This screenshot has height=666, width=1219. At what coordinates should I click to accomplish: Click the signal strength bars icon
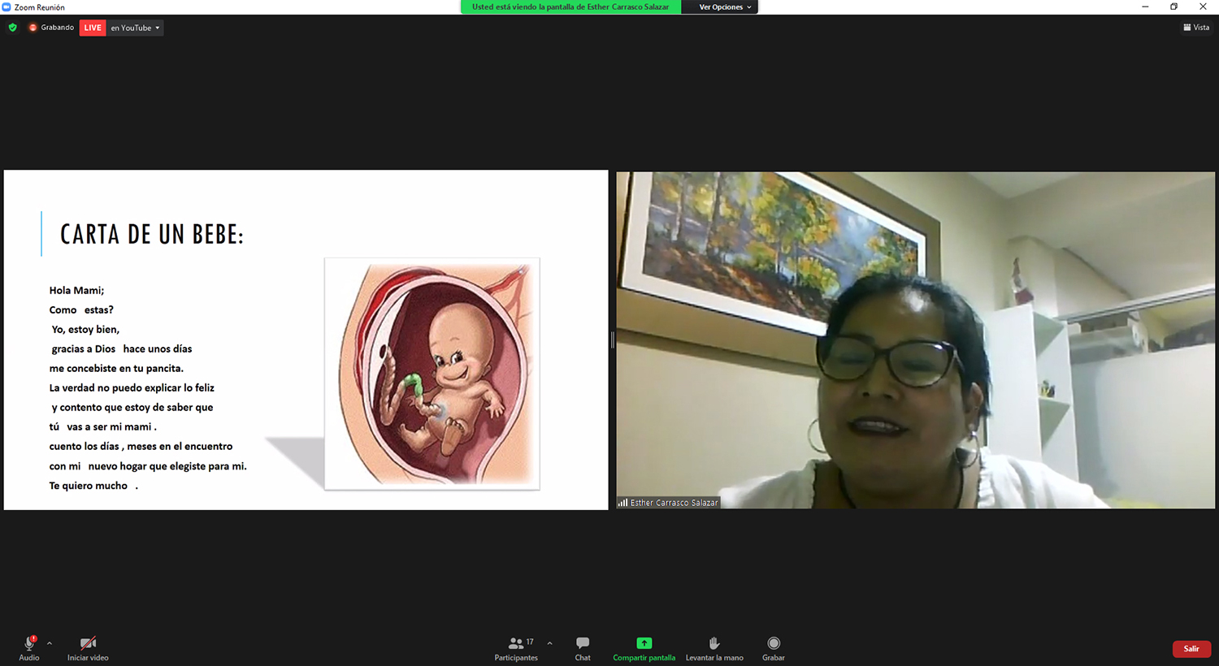[623, 503]
